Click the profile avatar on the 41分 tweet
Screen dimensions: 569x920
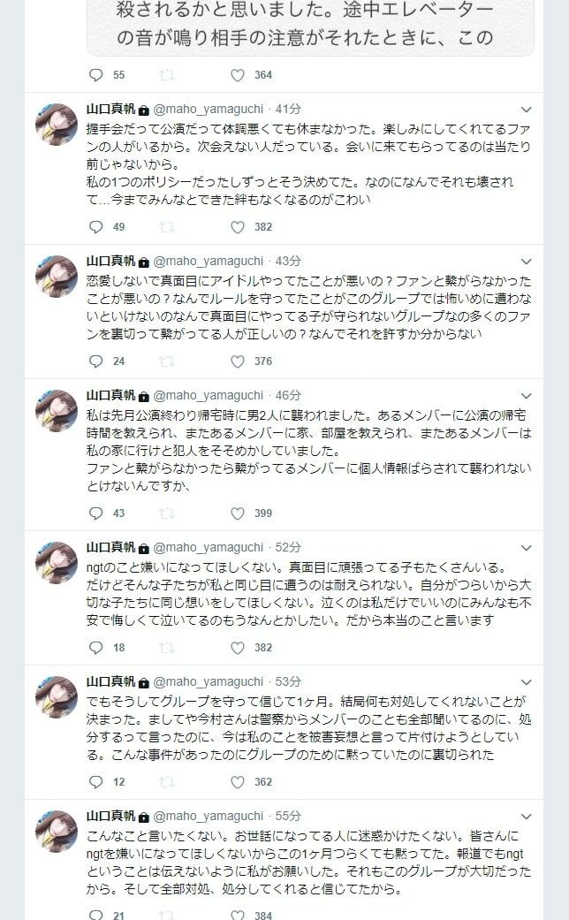click(x=57, y=124)
